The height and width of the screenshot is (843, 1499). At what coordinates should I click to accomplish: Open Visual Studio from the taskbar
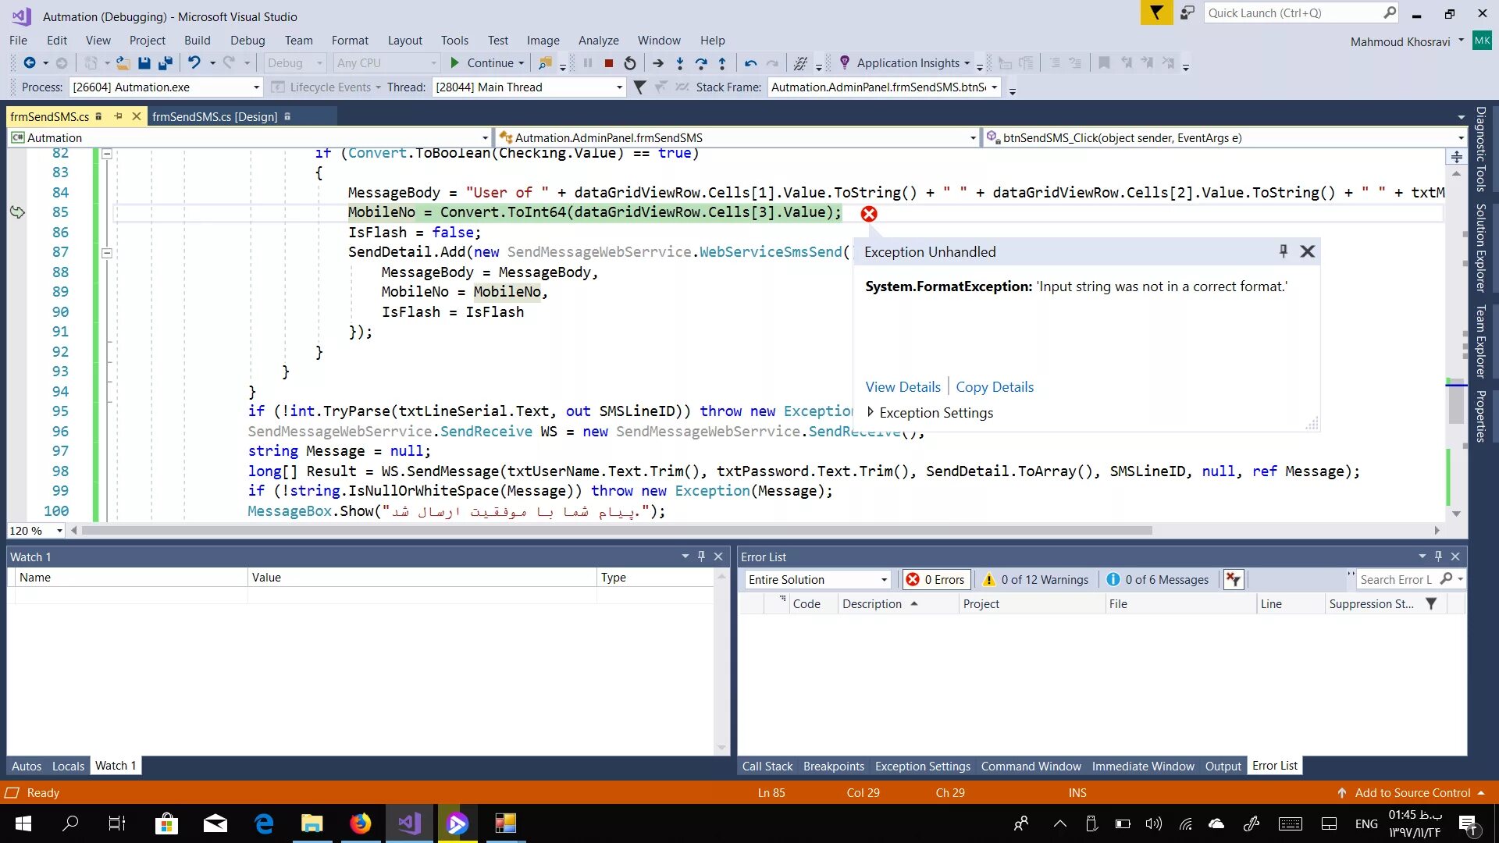(409, 823)
